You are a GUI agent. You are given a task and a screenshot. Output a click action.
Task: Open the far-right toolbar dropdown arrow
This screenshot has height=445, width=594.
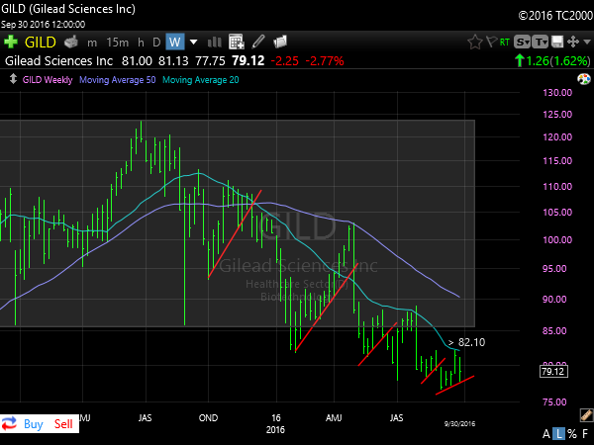click(x=587, y=42)
